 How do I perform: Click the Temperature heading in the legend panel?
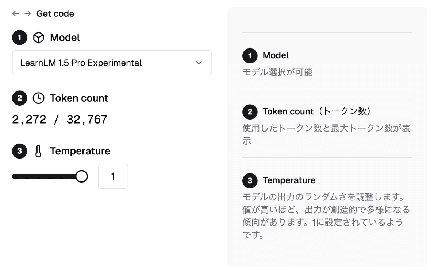289,180
